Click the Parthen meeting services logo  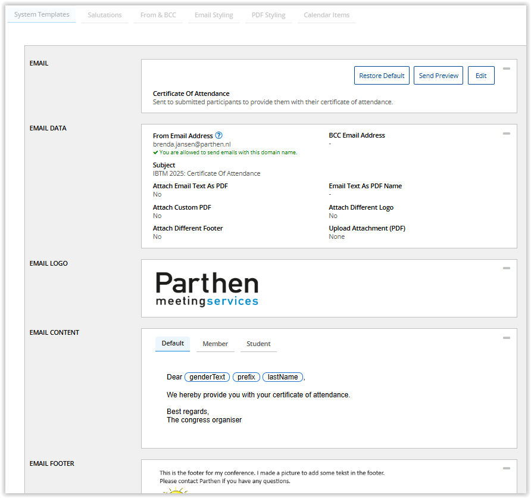pos(207,289)
